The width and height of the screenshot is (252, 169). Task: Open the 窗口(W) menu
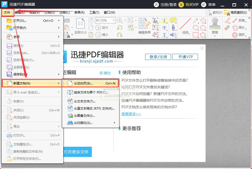[x=110, y=13]
